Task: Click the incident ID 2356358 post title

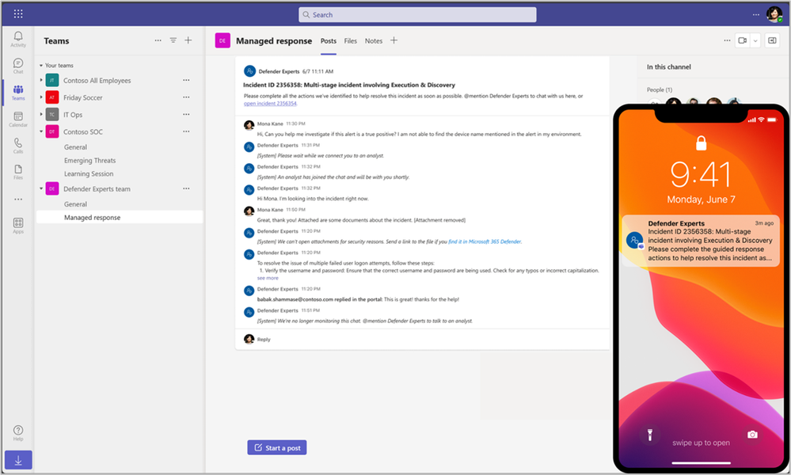Action: coord(349,85)
